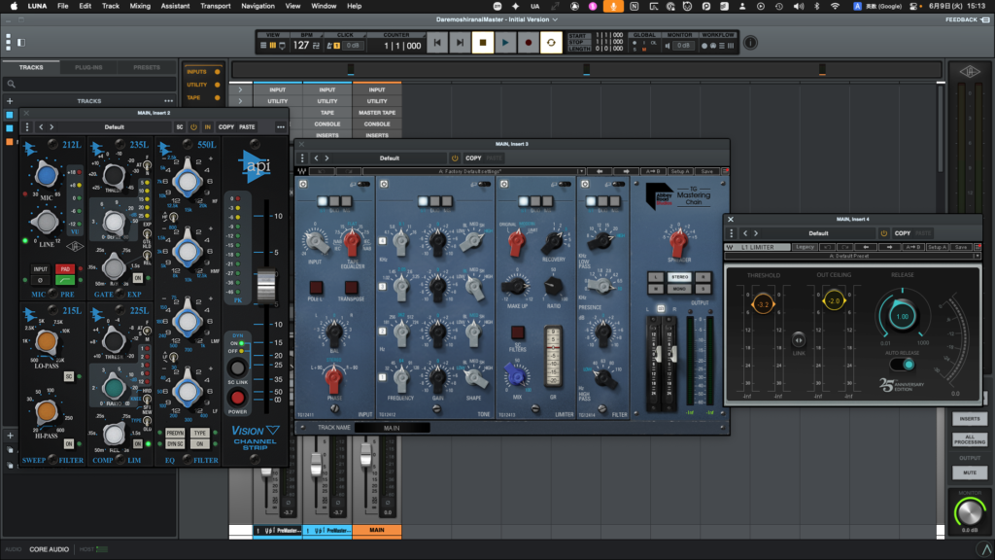Image resolution: width=995 pixels, height=560 pixels.
Task: Toggle the loop/cycle transport button
Action: click(551, 43)
